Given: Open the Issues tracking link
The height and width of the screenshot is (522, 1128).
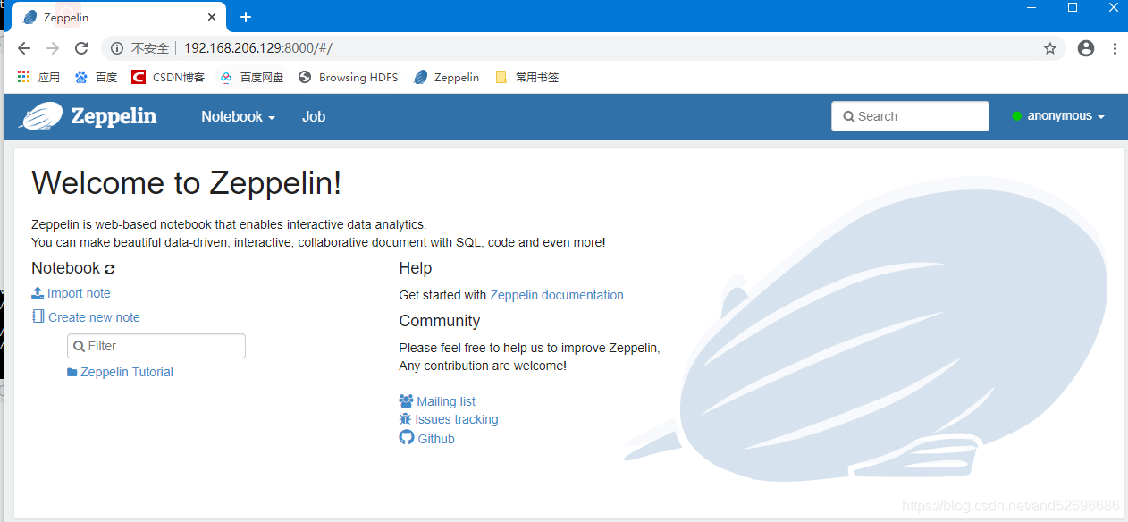Looking at the screenshot, I should point(449,419).
